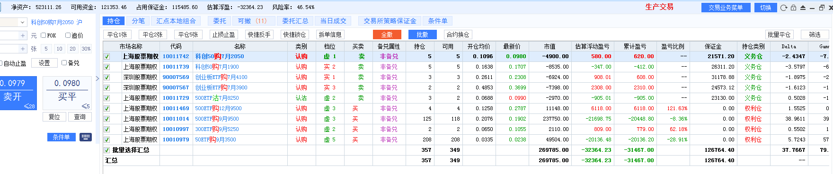The height and width of the screenshot is (174, 833).
Task: Open the 交易业务菜单 menu
Action: point(726,8)
